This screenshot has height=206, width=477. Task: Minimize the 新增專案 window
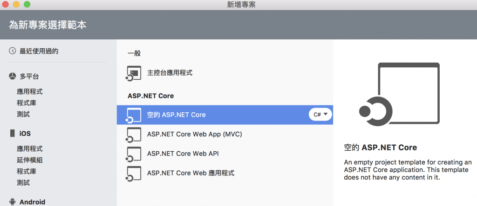click(16, 5)
